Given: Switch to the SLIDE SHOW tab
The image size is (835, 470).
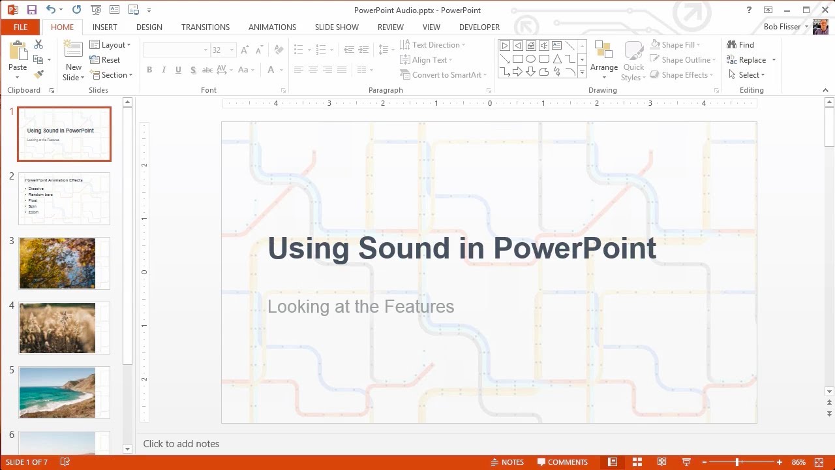Looking at the screenshot, I should coord(337,27).
